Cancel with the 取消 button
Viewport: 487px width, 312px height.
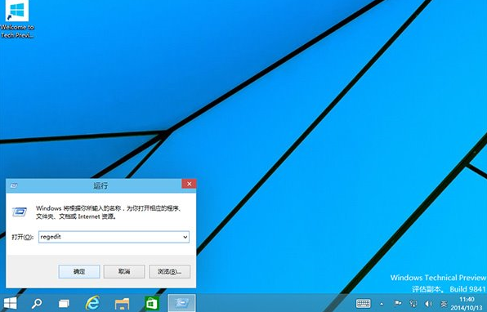coord(124,272)
